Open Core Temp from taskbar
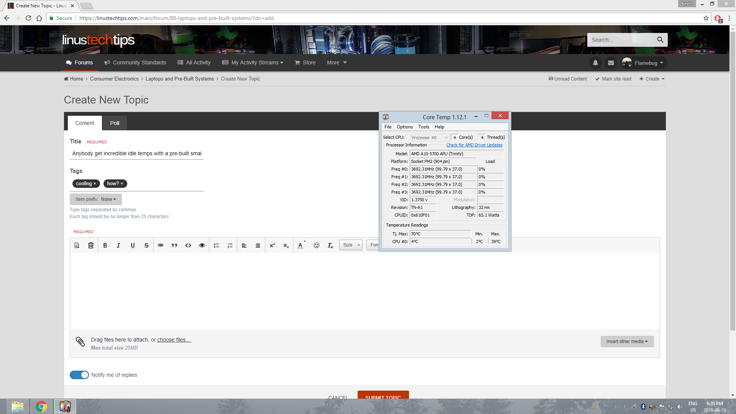The height and width of the screenshot is (414, 736). pyautogui.click(x=65, y=406)
